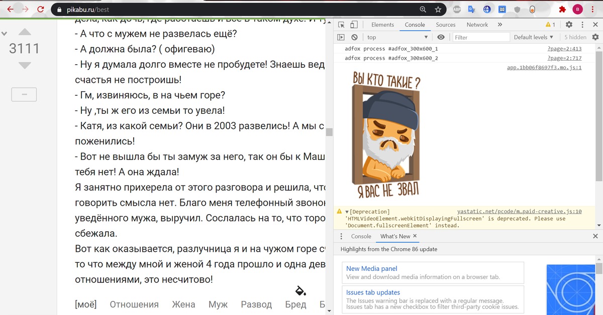Switch to the Elements tab
603x315 pixels.
(x=382, y=25)
